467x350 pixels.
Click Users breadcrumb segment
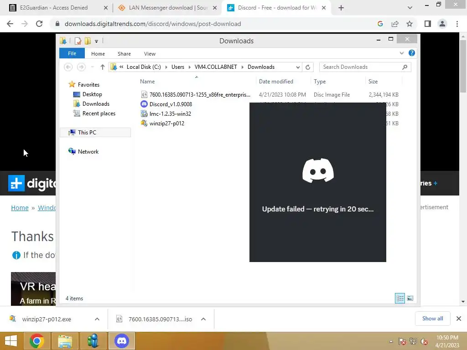[178, 67]
